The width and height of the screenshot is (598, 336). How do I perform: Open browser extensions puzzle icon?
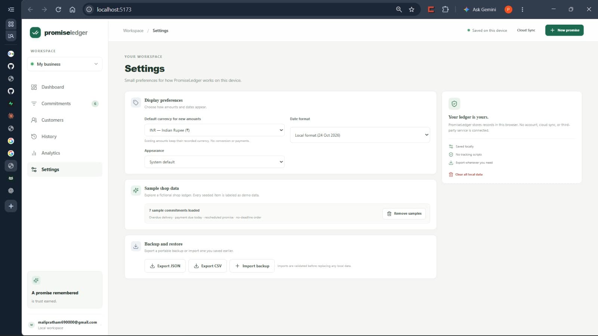[445, 9]
